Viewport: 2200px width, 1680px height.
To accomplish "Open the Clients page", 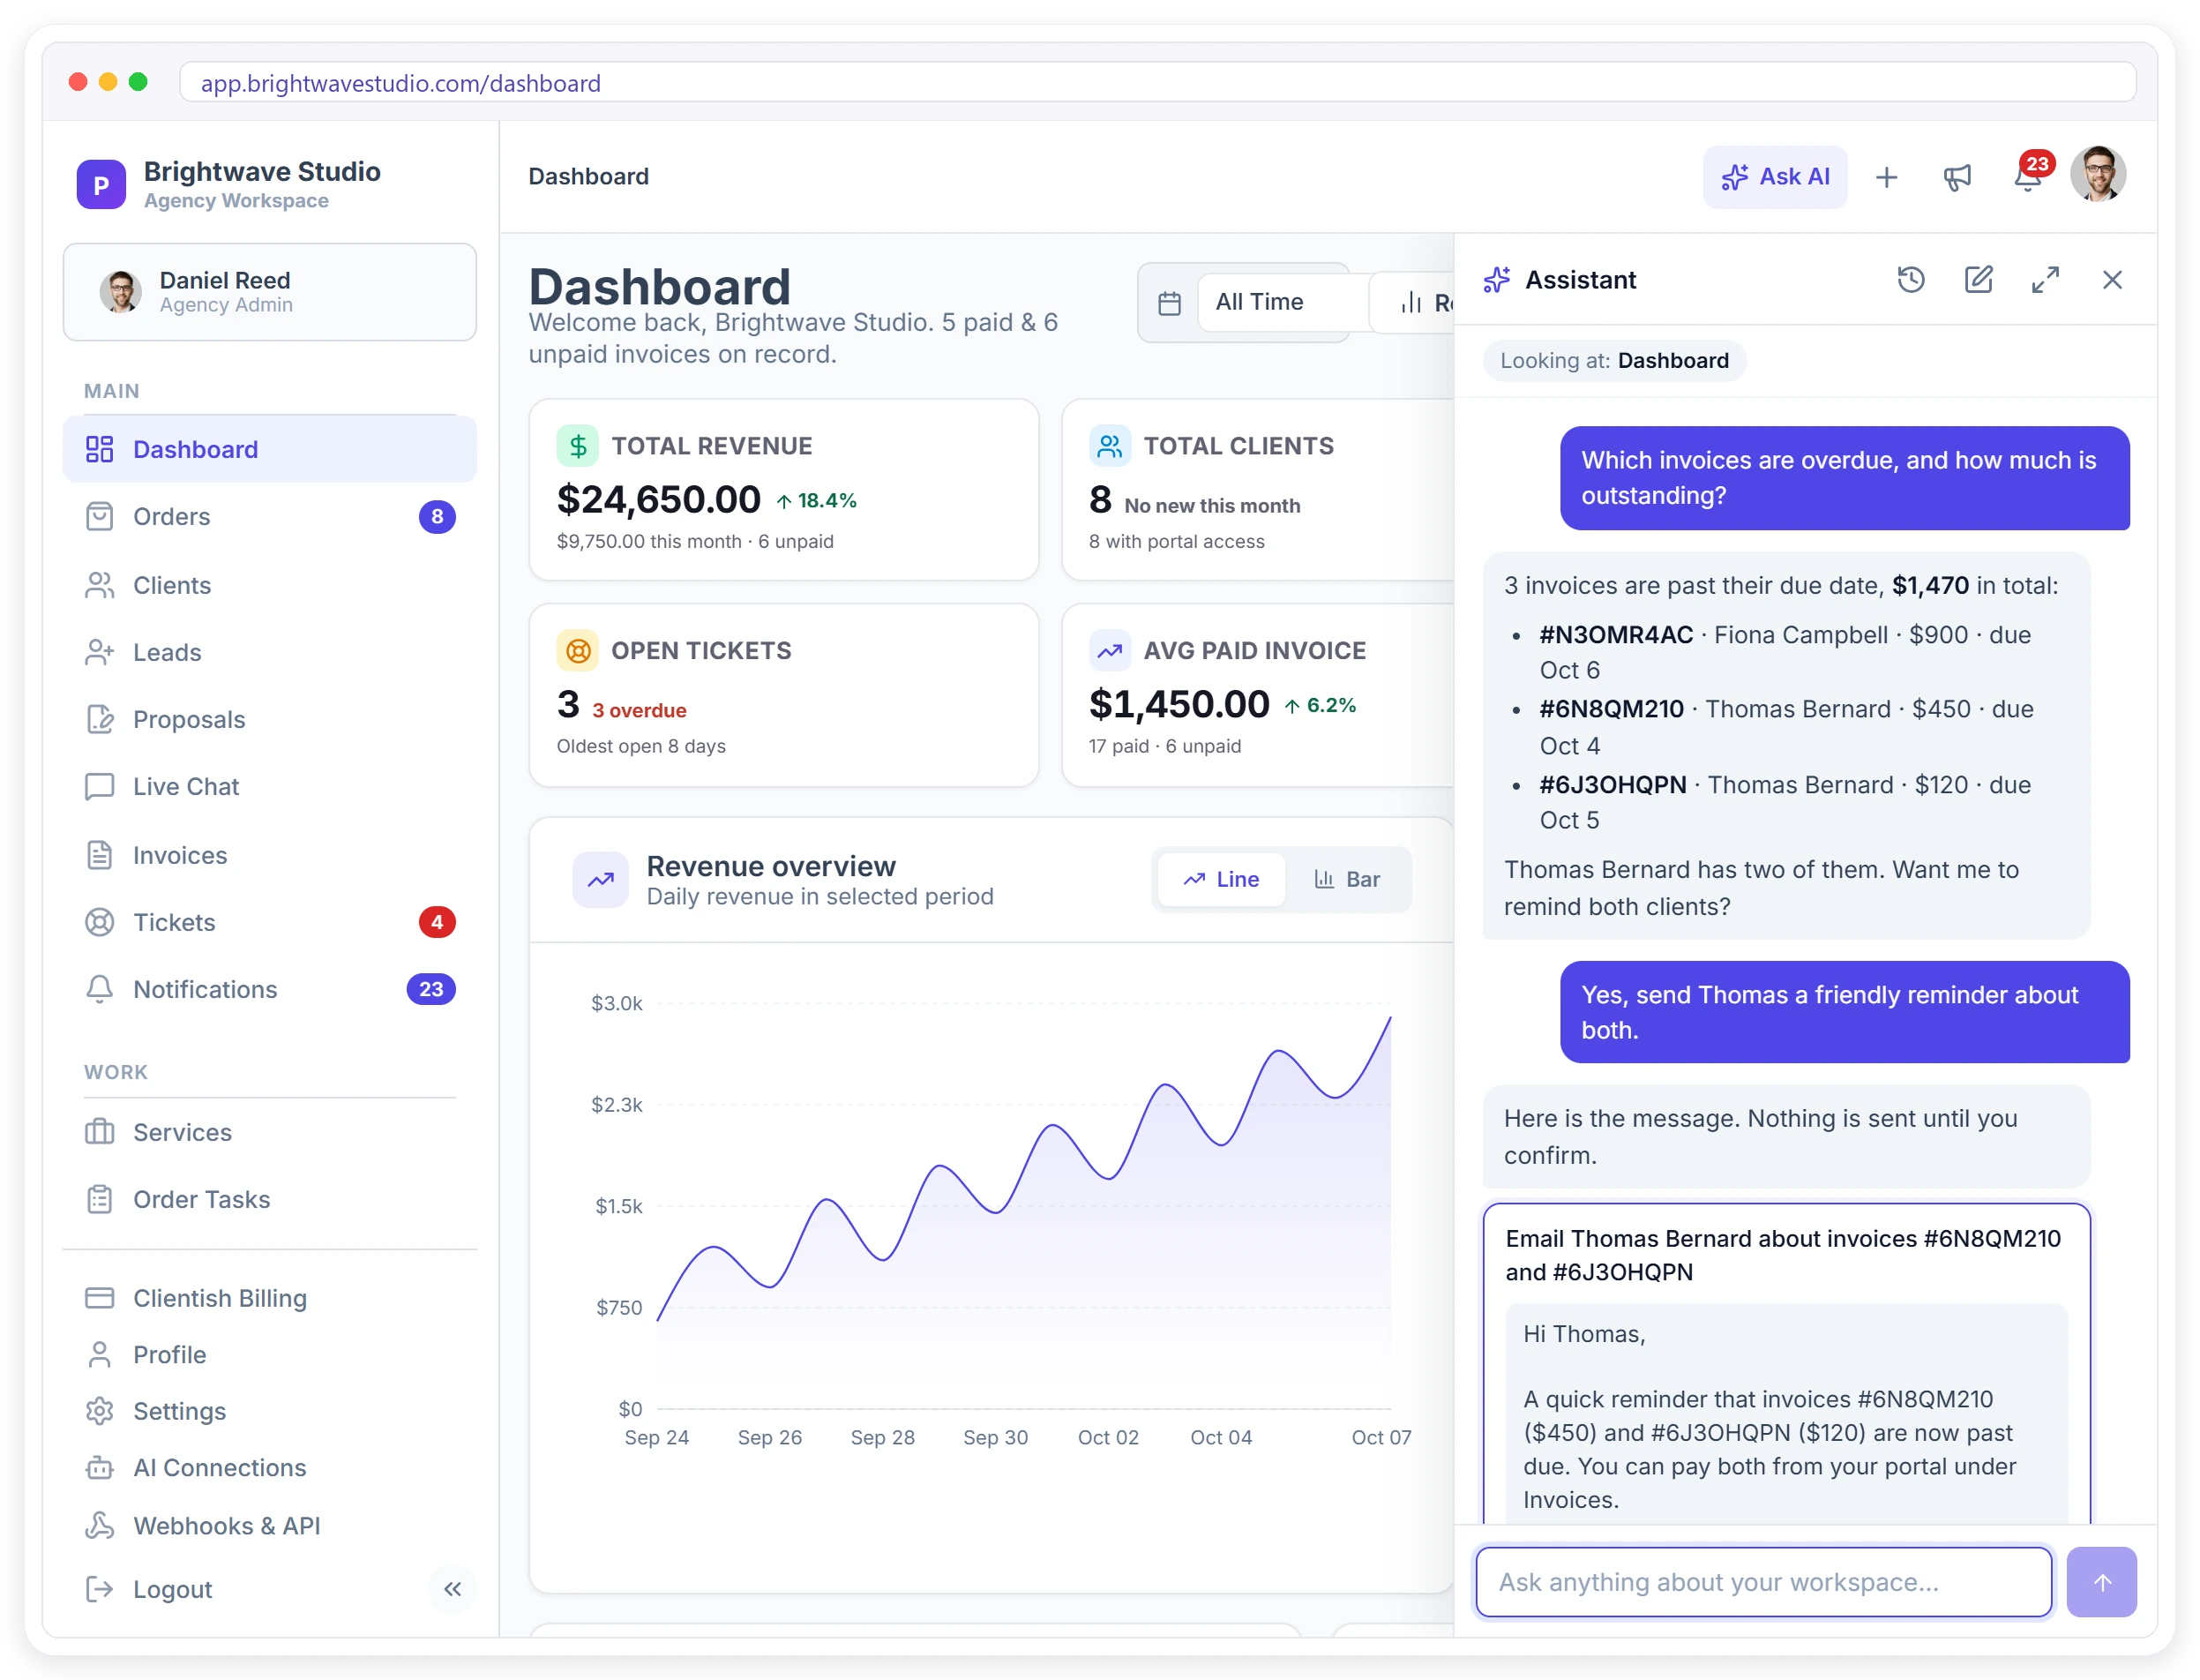I will pyautogui.click(x=269, y=585).
